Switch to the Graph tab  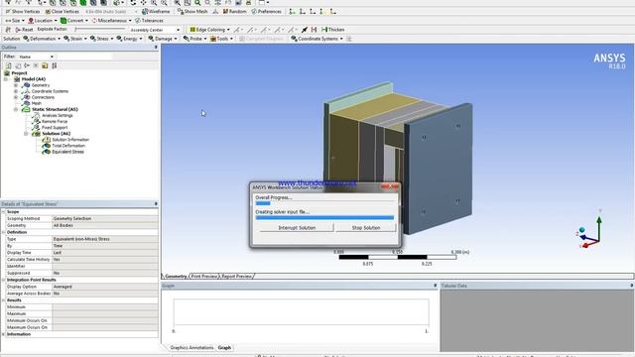[224, 348]
